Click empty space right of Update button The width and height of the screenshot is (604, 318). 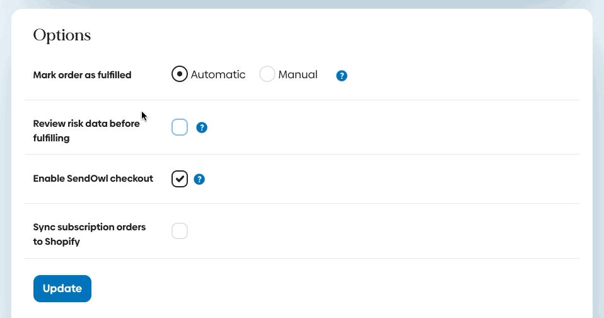coord(315,289)
